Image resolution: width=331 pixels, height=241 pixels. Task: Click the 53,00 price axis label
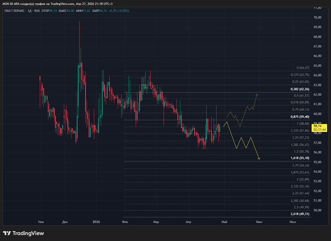click(x=317, y=181)
